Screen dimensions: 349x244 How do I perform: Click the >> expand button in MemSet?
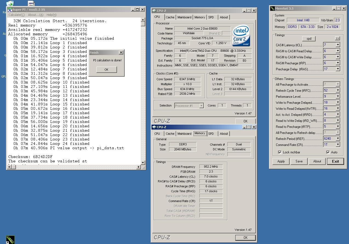point(337,39)
